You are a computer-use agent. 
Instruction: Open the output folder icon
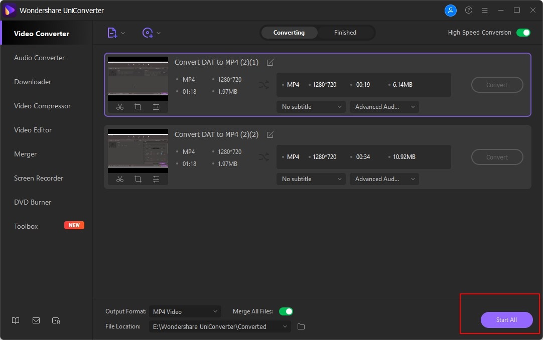[301, 326]
